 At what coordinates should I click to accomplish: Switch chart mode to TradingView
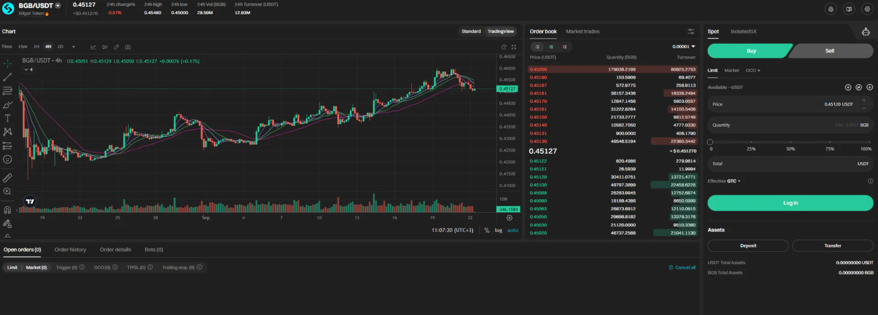tap(501, 31)
